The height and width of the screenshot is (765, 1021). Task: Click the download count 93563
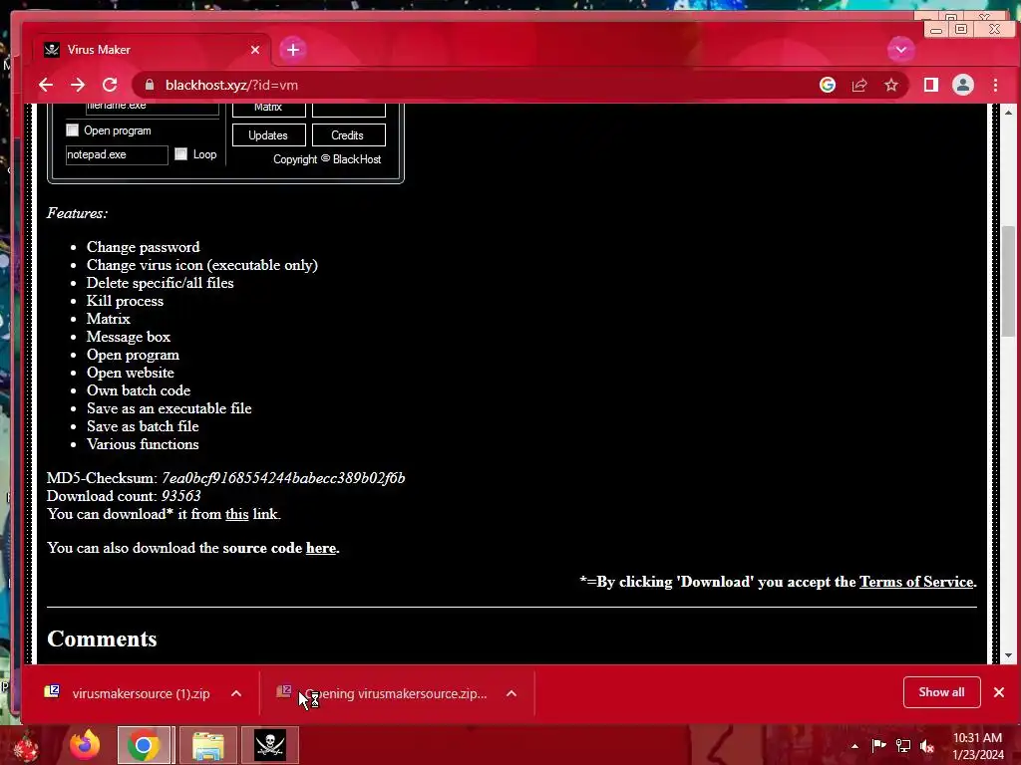point(181,496)
